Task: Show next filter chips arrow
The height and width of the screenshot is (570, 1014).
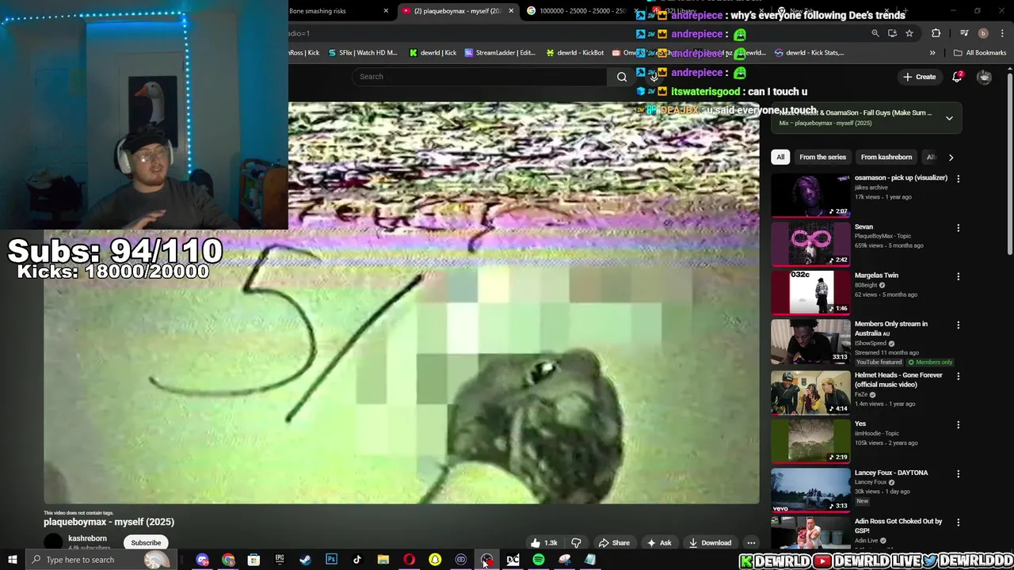Action: pyautogui.click(x=951, y=157)
